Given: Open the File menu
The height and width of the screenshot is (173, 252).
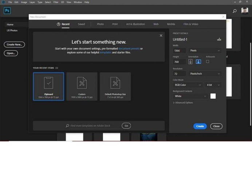Looking at the screenshot, I should [x=10, y=2].
